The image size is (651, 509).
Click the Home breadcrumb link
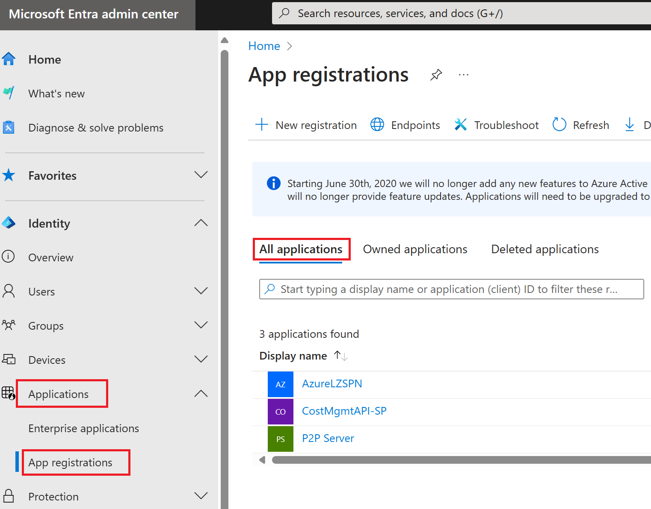pyautogui.click(x=264, y=46)
